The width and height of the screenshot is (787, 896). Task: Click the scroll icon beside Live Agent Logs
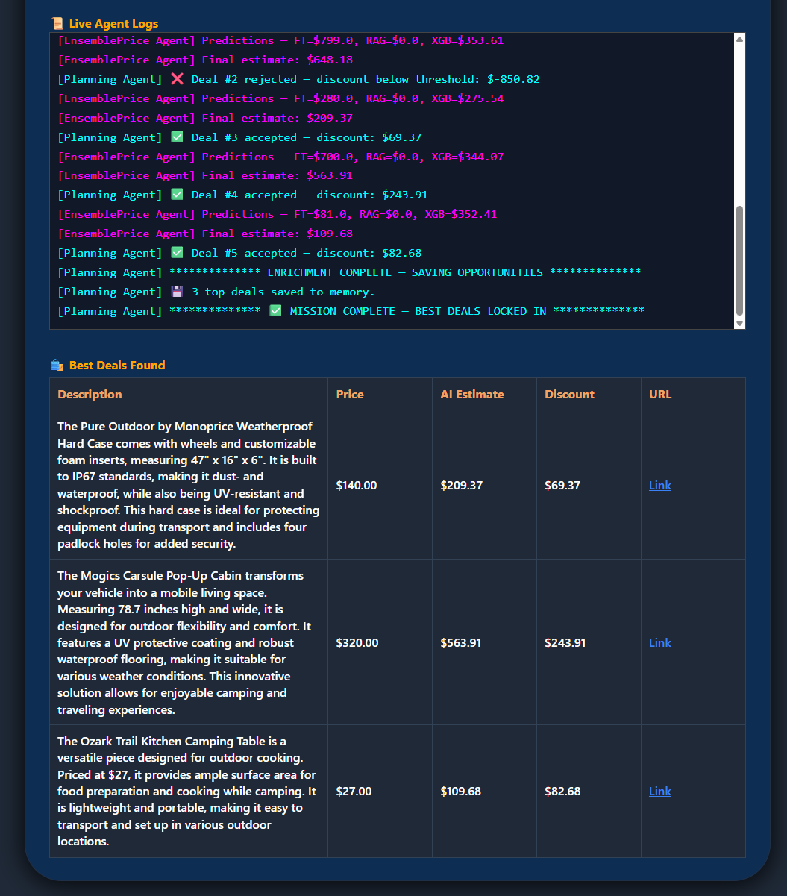click(x=57, y=24)
